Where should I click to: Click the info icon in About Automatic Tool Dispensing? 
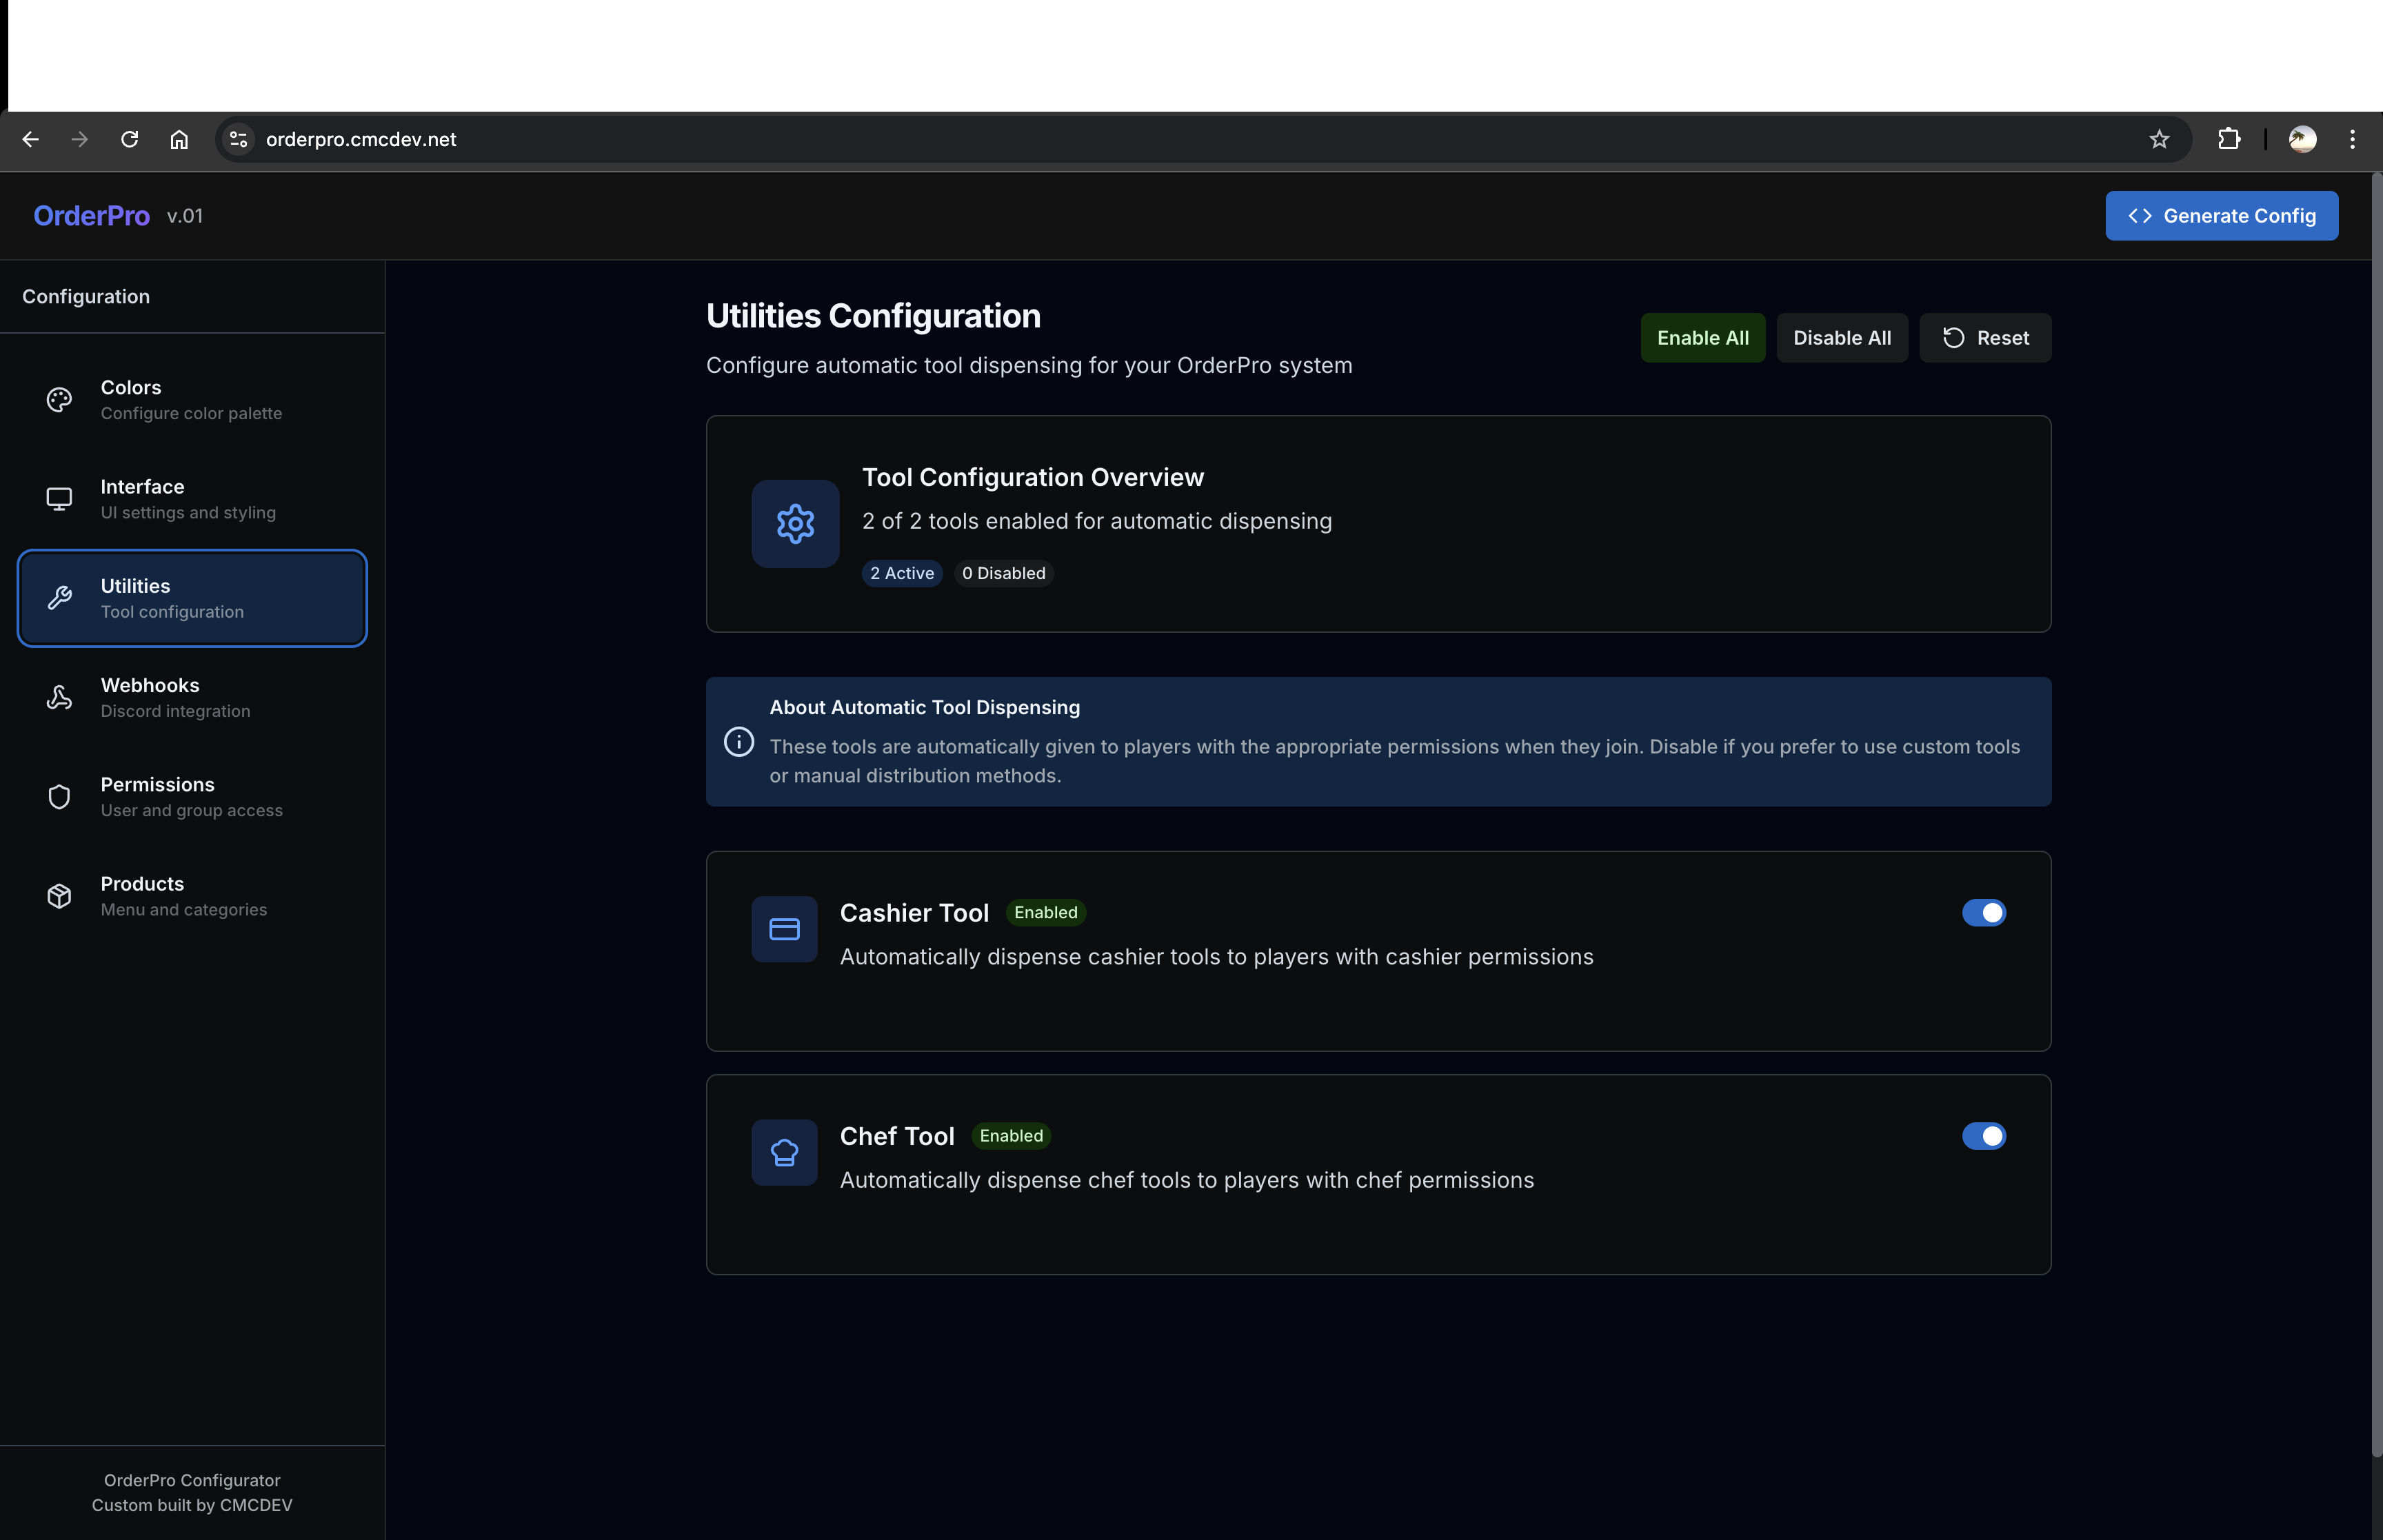(x=739, y=742)
